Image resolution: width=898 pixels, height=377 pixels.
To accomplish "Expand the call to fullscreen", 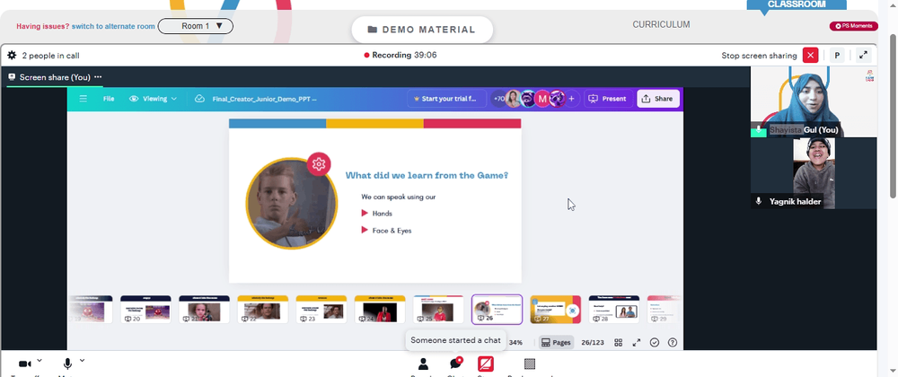I will tap(863, 56).
